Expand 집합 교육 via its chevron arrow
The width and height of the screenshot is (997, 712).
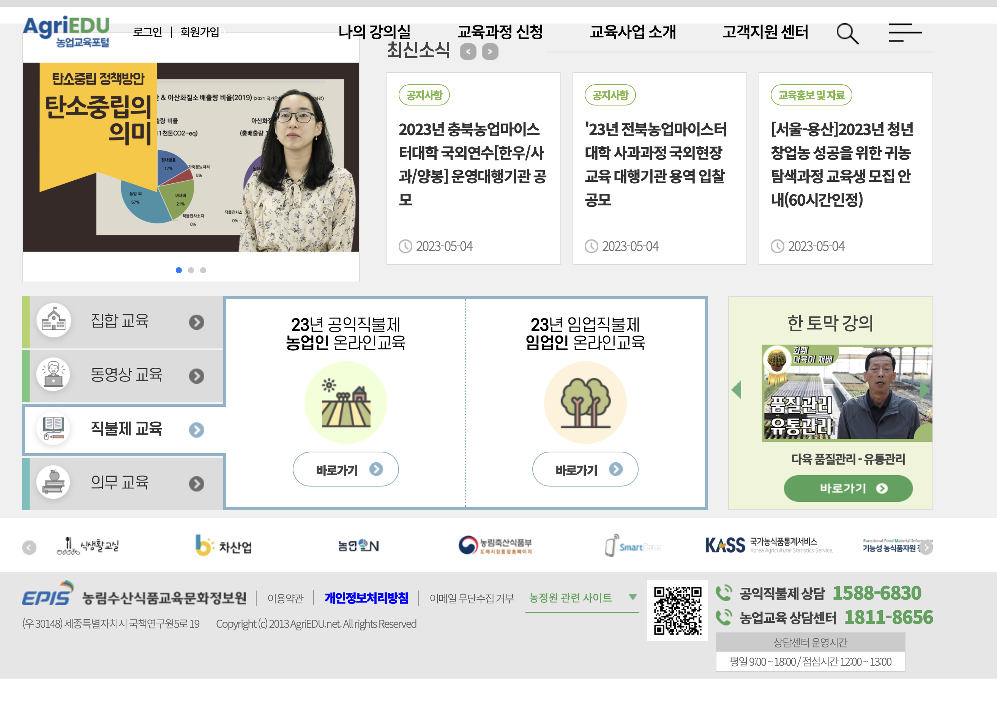coord(196,321)
